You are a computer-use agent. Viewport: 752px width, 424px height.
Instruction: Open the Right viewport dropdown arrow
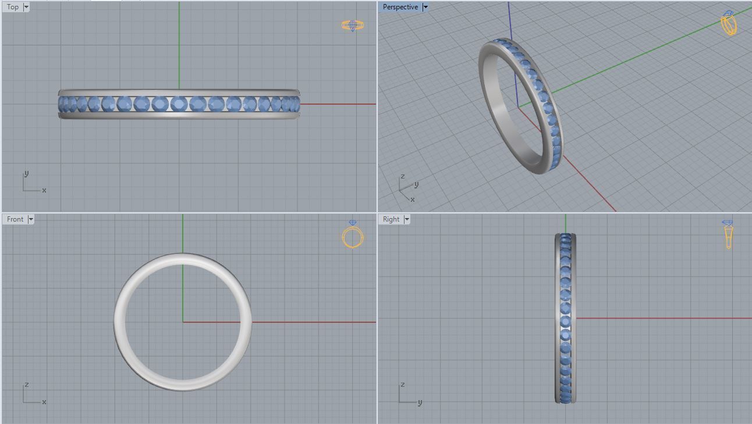click(x=407, y=219)
